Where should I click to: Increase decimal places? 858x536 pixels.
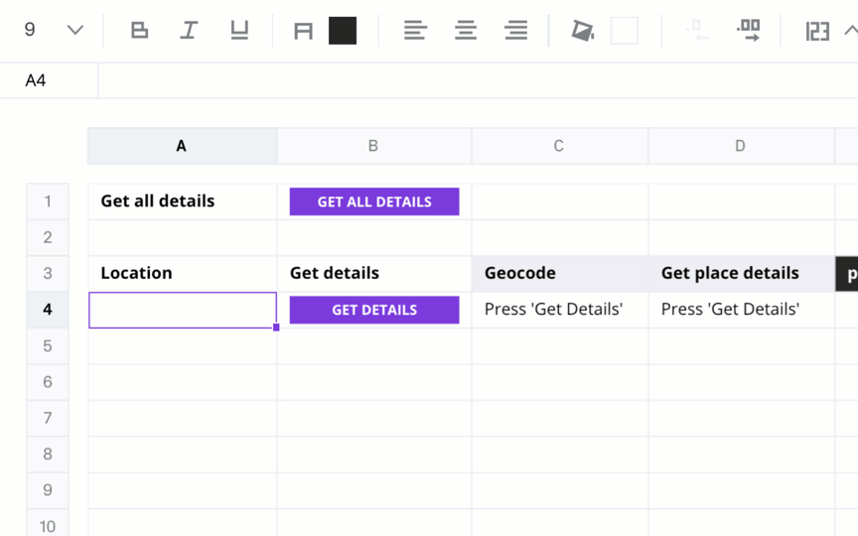pyautogui.click(x=749, y=30)
